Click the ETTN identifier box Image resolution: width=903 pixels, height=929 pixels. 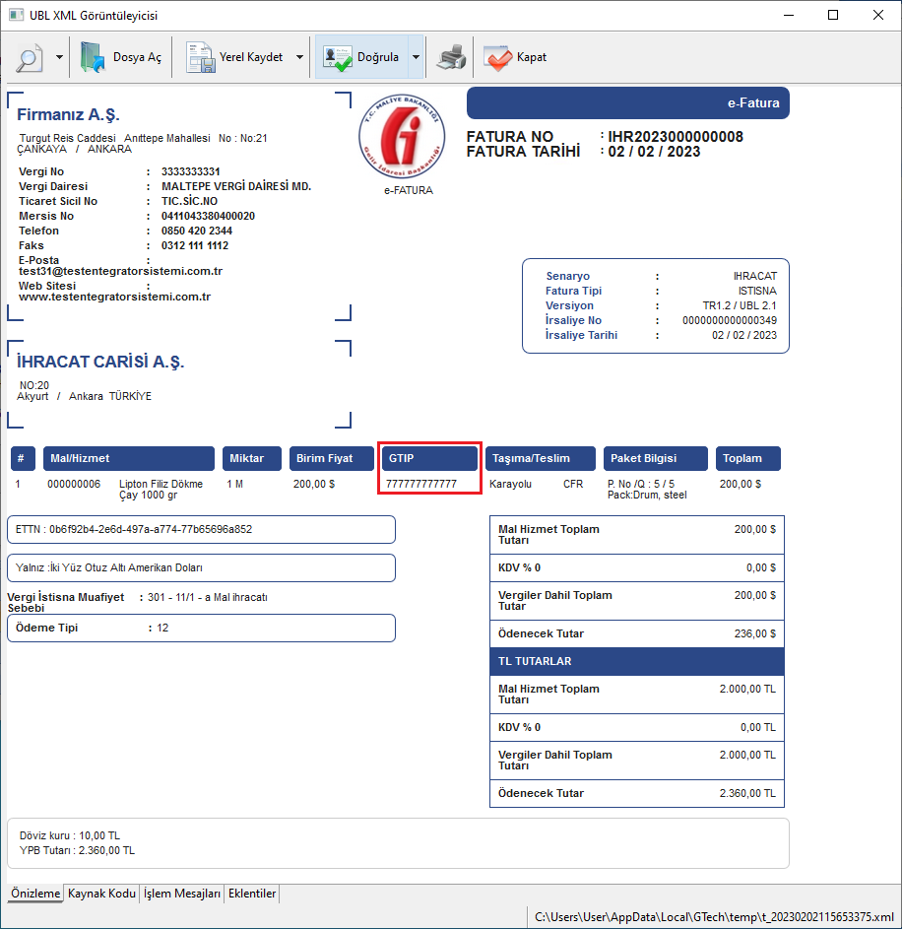(x=201, y=529)
